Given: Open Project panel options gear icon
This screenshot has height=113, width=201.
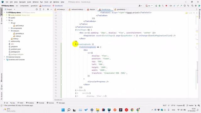Looking at the screenshot, I should click(48, 9).
